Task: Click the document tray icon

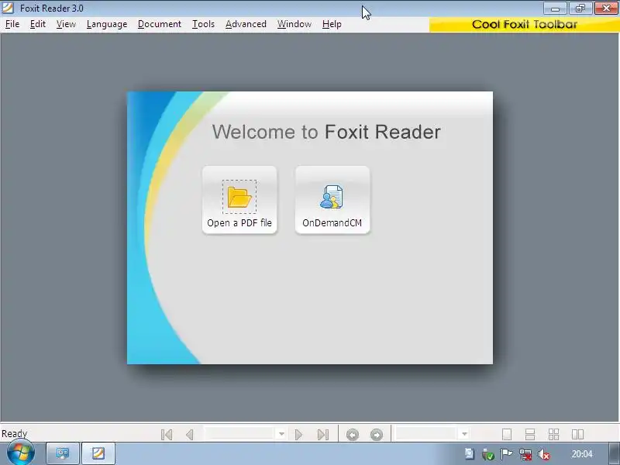Action: (x=470, y=454)
